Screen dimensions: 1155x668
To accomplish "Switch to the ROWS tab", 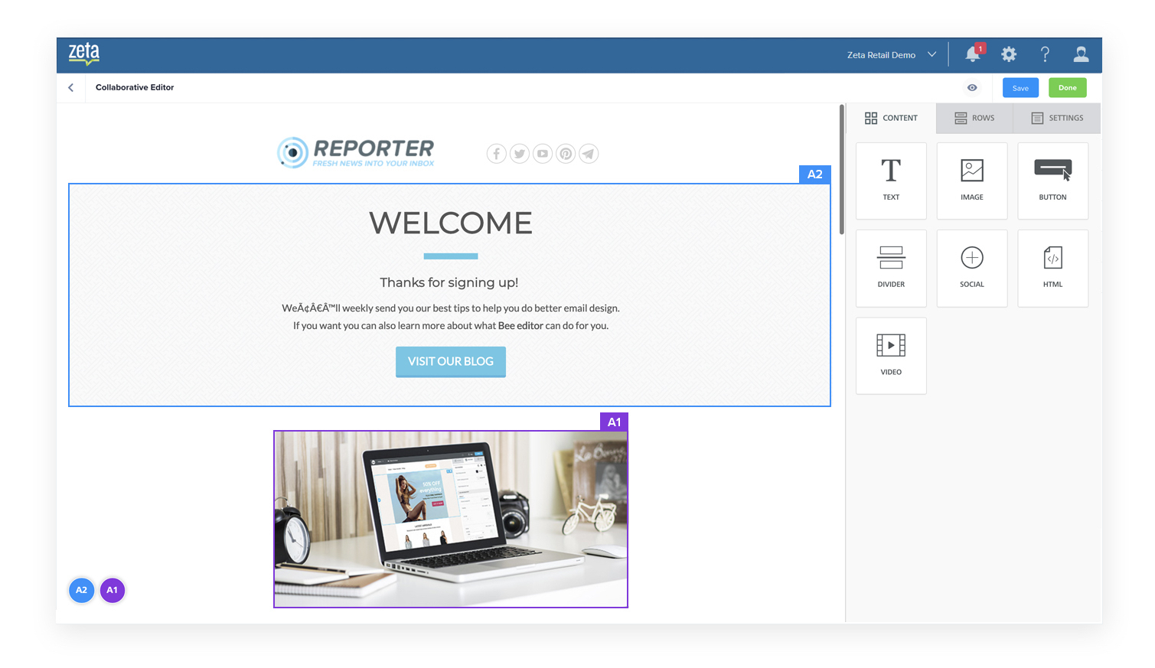I will coord(974,118).
